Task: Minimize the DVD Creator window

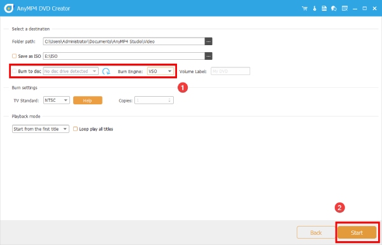Action: point(355,8)
